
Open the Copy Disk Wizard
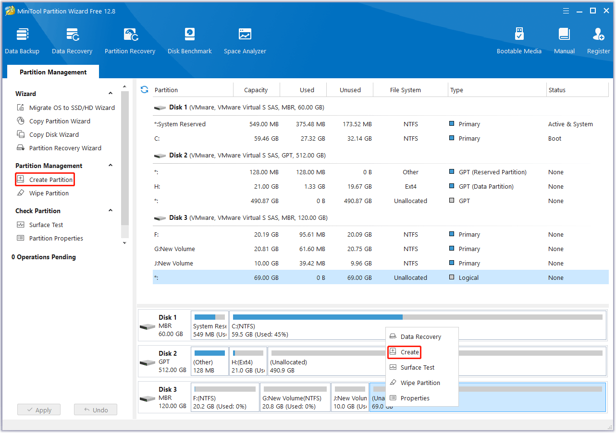coord(48,134)
